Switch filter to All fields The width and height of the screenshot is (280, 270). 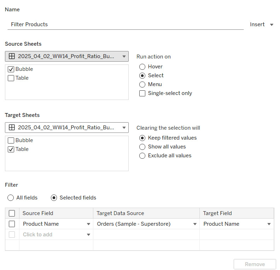coord(11,198)
